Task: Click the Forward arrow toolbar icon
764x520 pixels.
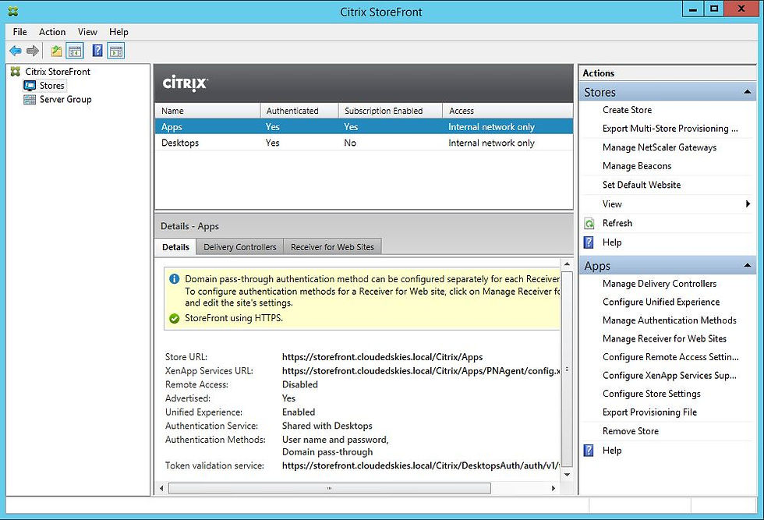Action: [x=33, y=51]
